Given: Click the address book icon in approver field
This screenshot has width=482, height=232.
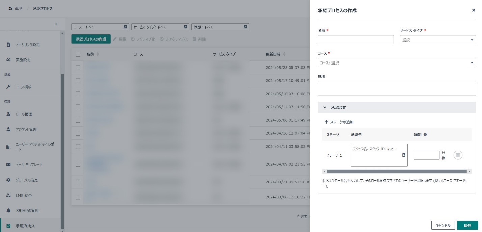Looking at the screenshot, I should (x=404, y=155).
